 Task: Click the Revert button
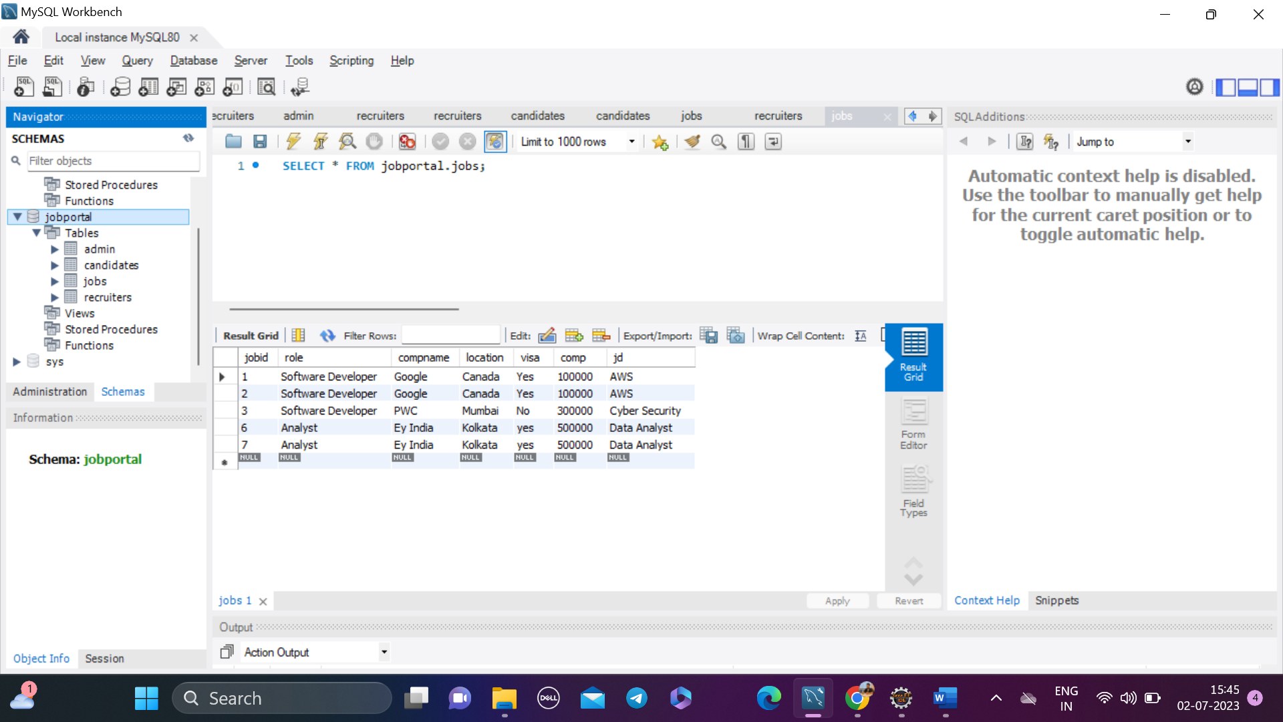click(x=909, y=601)
